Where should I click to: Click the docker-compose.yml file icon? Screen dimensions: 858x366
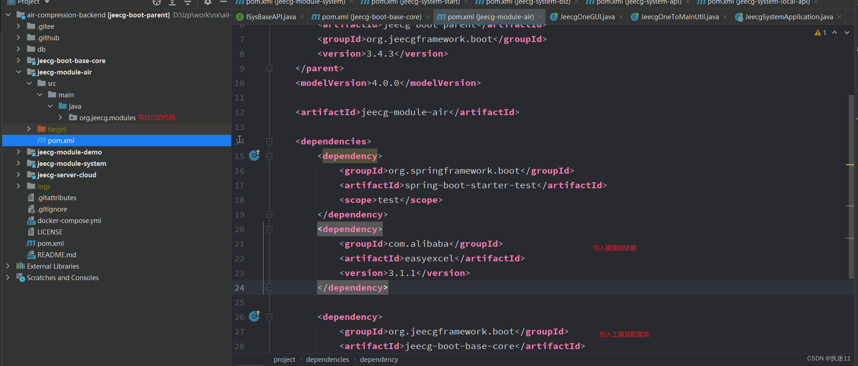pos(31,221)
